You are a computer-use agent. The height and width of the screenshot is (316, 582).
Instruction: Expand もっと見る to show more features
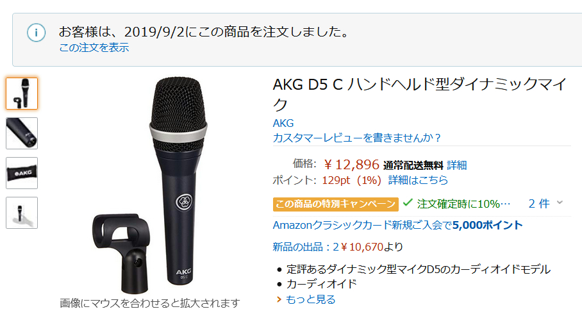coord(310,299)
